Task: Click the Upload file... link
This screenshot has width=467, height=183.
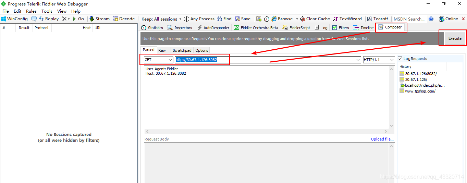Action: pyautogui.click(x=382, y=139)
